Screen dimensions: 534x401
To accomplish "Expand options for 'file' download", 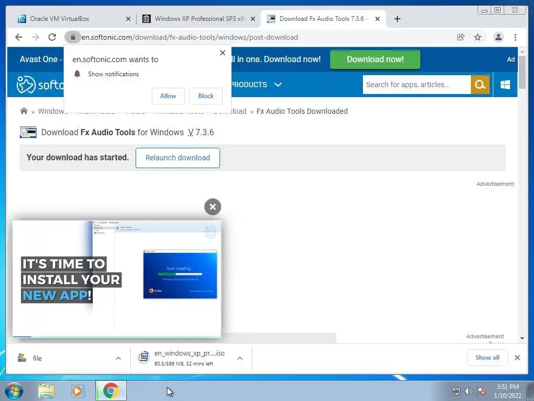I will (x=118, y=358).
